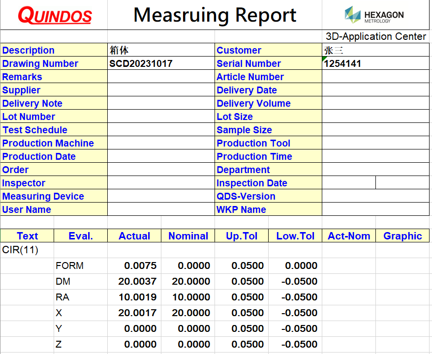Select the Customer label
432x354 pixels.
point(239,50)
